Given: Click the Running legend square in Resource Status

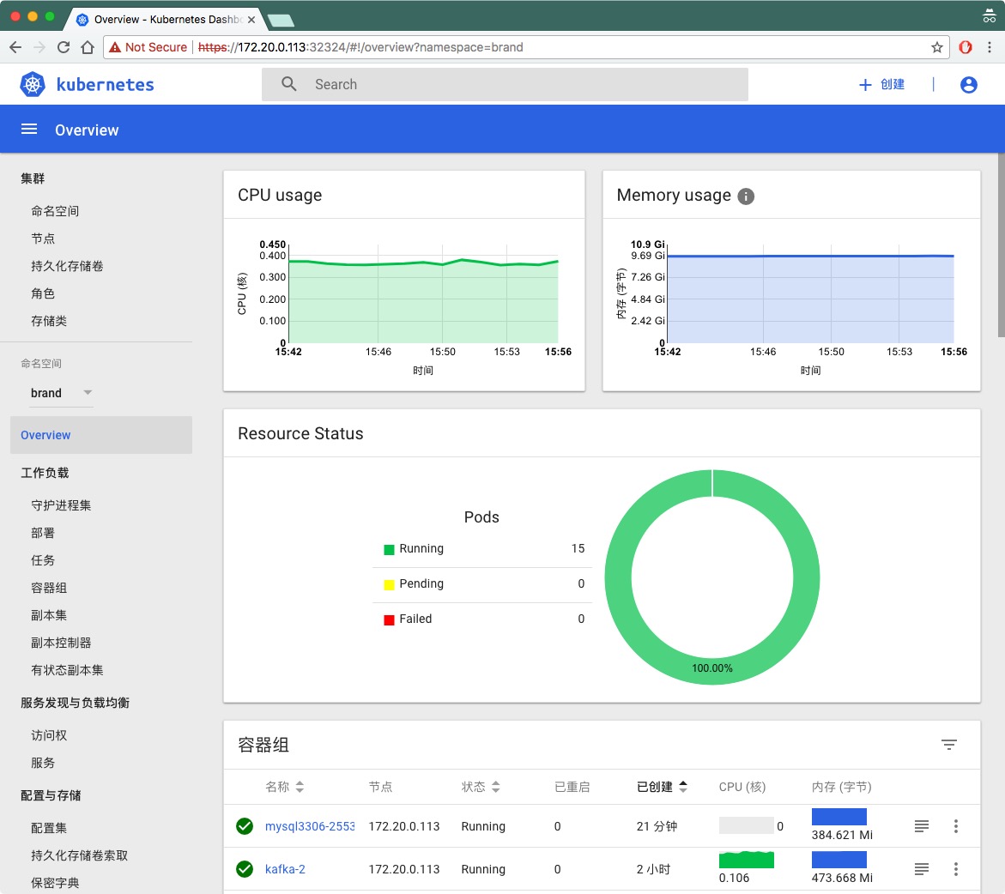Looking at the screenshot, I should coord(388,548).
